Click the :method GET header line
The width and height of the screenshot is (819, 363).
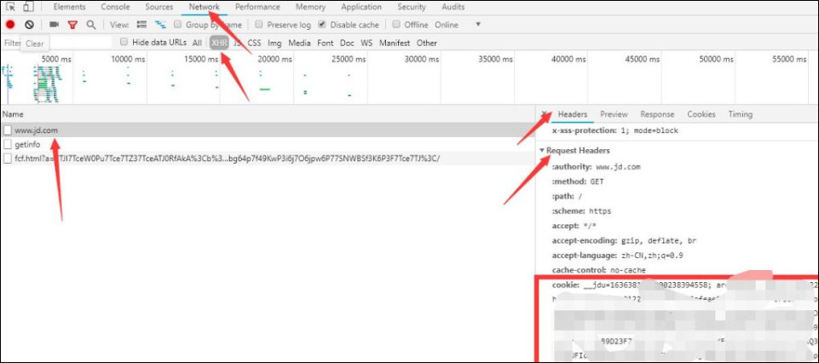pos(578,181)
